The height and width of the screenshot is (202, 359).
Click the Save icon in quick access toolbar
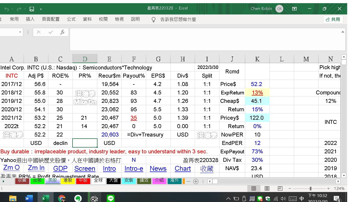[x=32, y=9]
